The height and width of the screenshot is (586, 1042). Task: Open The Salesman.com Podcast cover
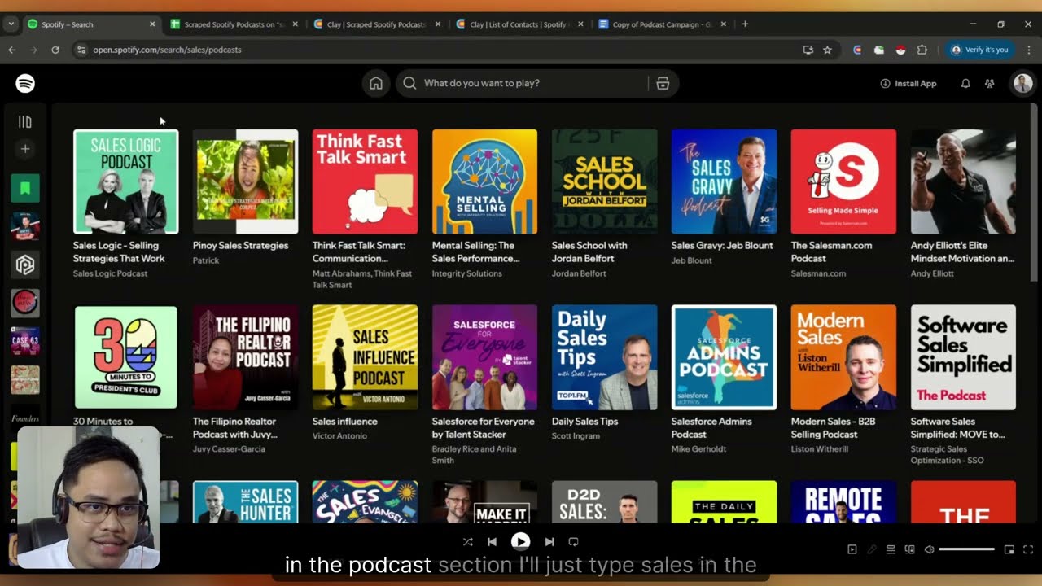click(x=843, y=181)
